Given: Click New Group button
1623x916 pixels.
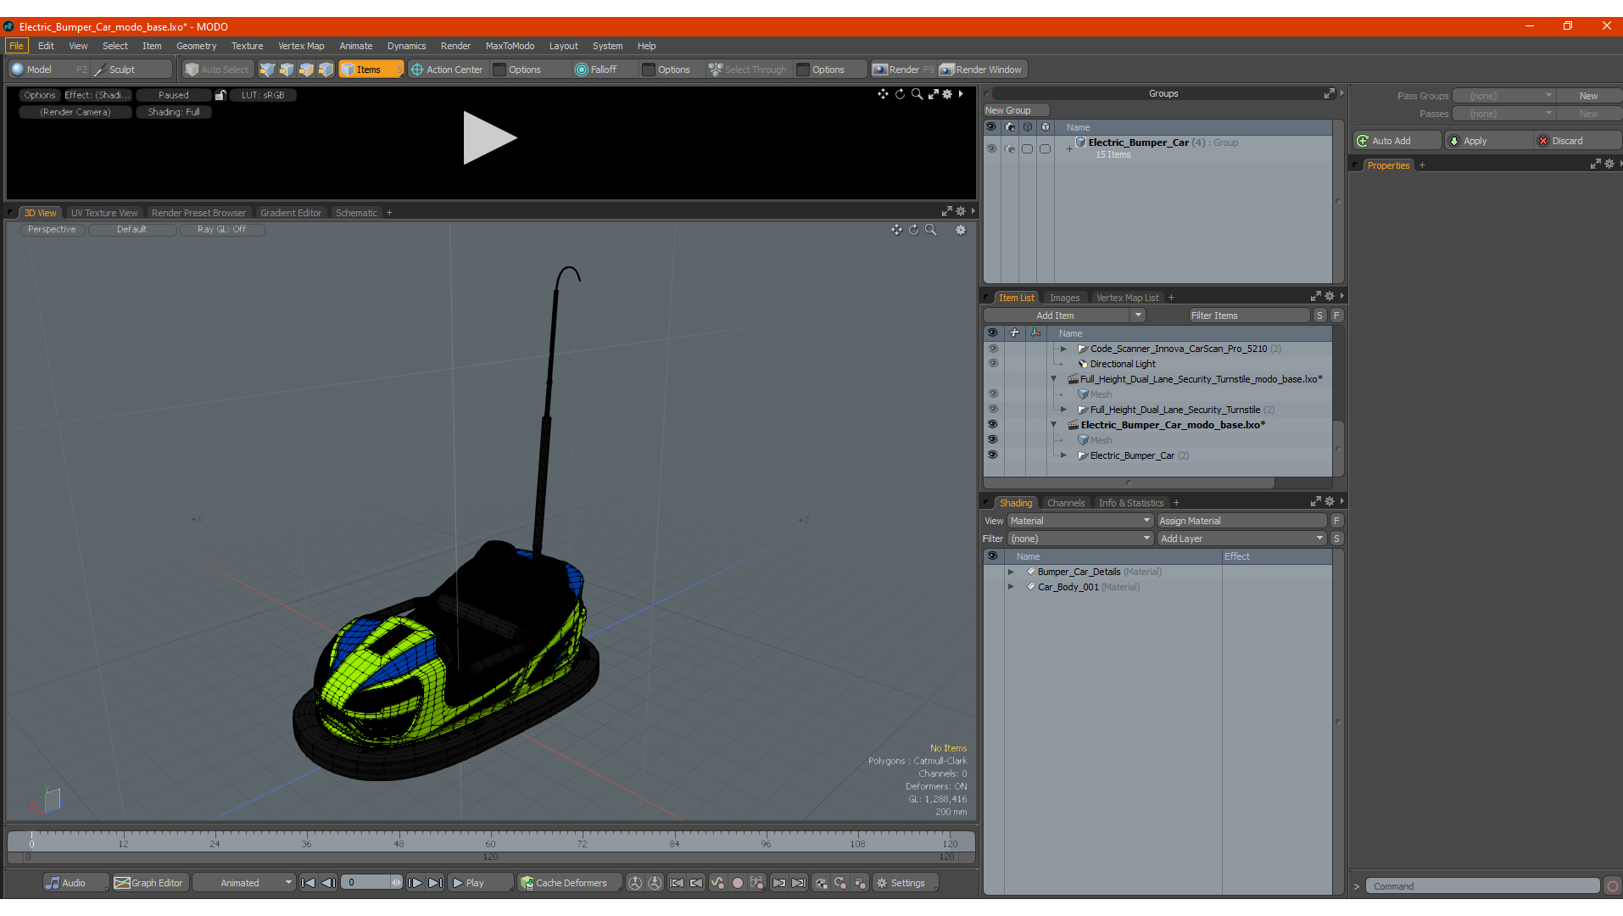Looking at the screenshot, I should click(x=1017, y=110).
